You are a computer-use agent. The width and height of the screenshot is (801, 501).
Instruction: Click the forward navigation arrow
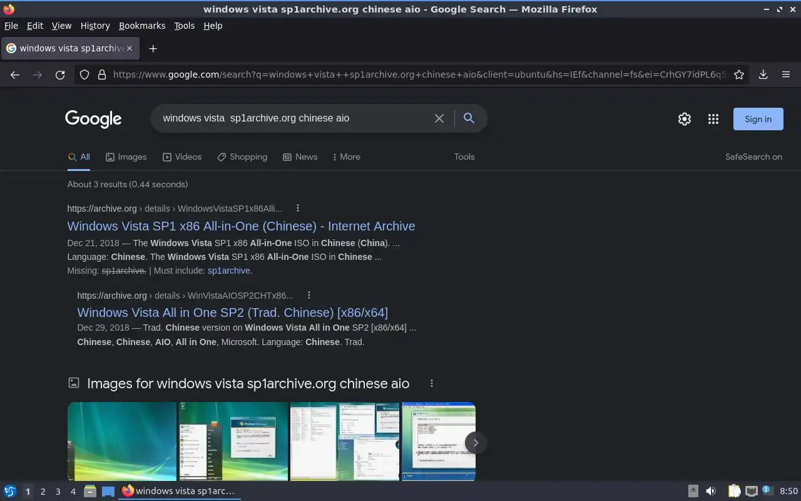click(38, 75)
